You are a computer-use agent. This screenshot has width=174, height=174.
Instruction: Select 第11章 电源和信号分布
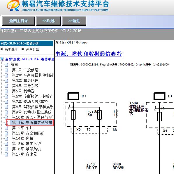click(32, 123)
